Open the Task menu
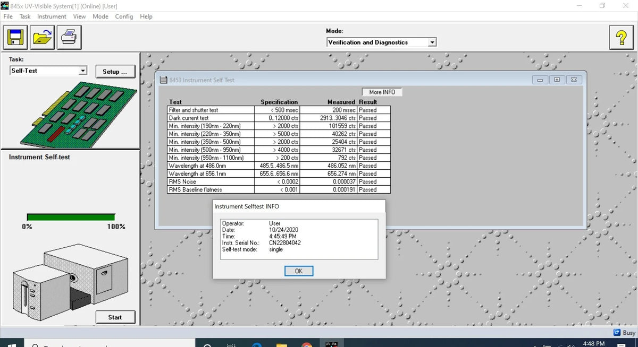The image size is (638, 347). click(x=25, y=16)
